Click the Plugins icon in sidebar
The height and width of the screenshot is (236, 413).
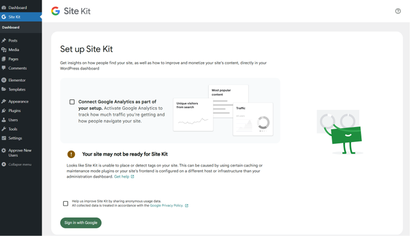4,111
